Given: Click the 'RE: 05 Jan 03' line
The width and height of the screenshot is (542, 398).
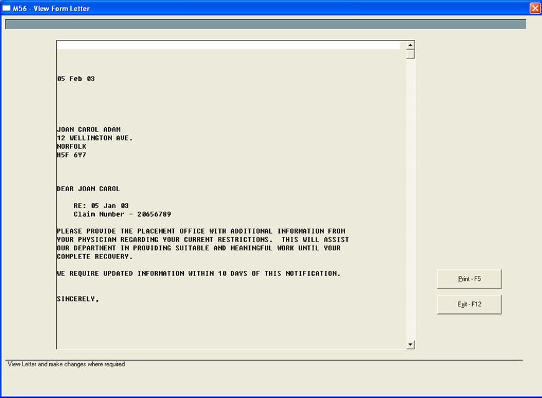Looking at the screenshot, I should tap(101, 206).
